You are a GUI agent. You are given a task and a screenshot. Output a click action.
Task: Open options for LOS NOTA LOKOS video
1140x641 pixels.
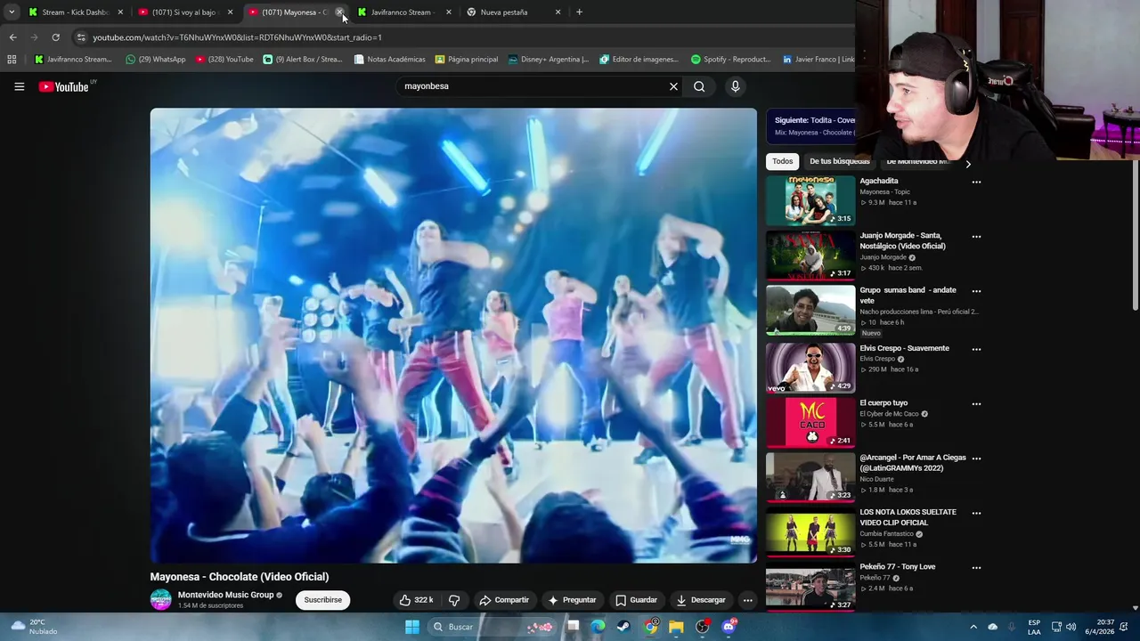pos(976,513)
